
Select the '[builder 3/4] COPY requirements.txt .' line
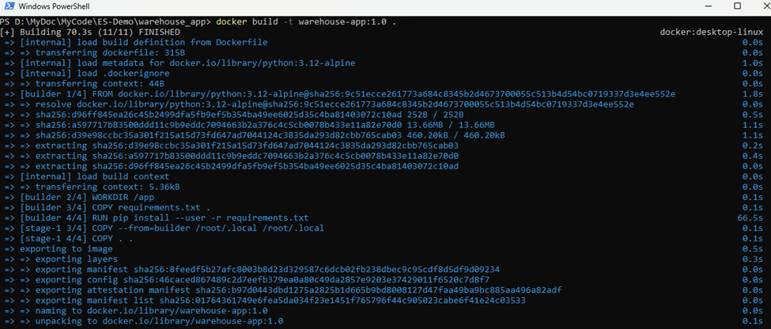108,207
